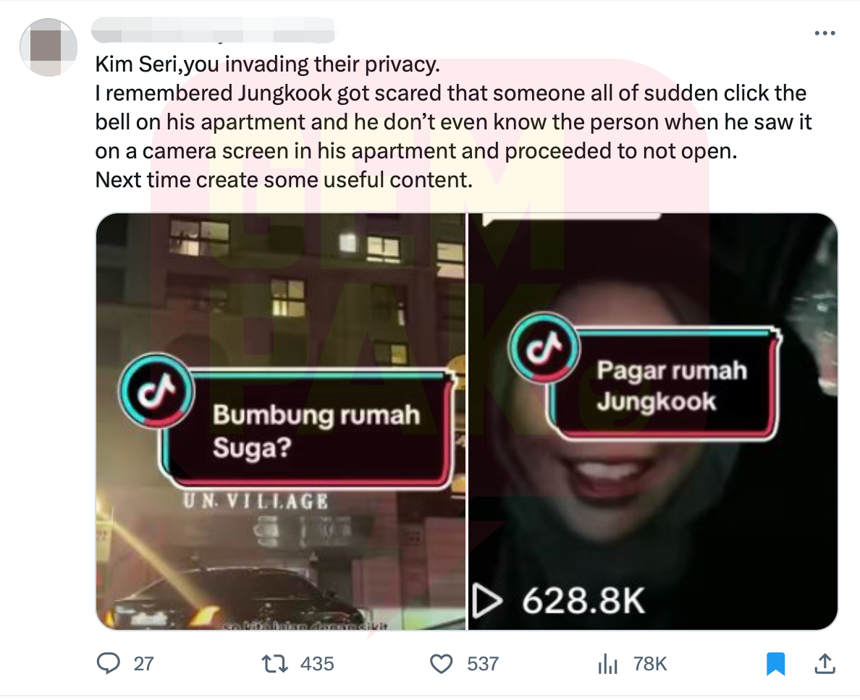Open left image showing UN Village building
This screenshot has width=860, height=700.
pyautogui.click(x=281, y=421)
